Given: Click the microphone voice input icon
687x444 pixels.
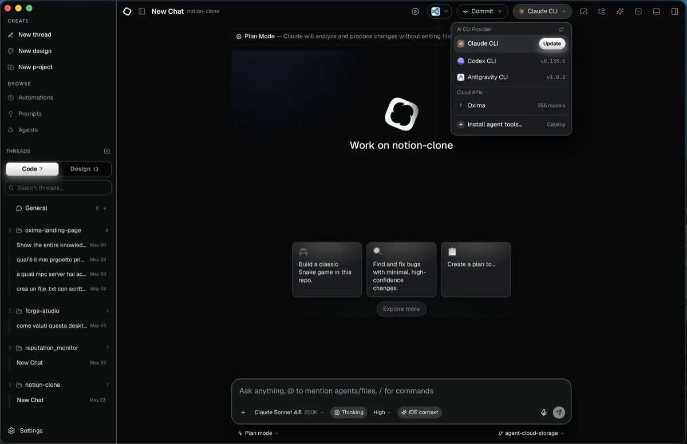Looking at the screenshot, I should (544, 413).
